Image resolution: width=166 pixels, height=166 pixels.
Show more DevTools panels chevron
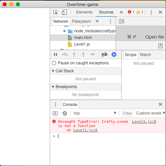[x=121, y=12]
